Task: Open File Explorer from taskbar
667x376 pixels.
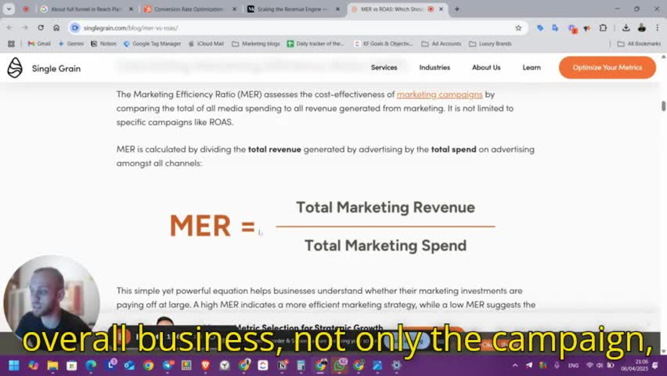Action: pos(52,365)
